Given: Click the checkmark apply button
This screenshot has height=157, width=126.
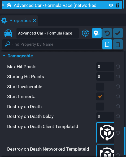Looking at the screenshot, I should click(118, 33).
